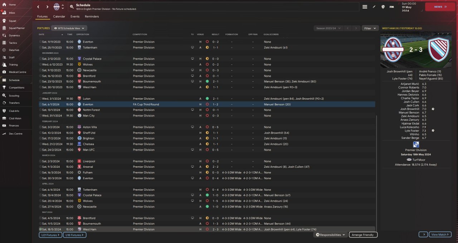
Task: Open the Dev. Centre icon
Action: coord(4,134)
